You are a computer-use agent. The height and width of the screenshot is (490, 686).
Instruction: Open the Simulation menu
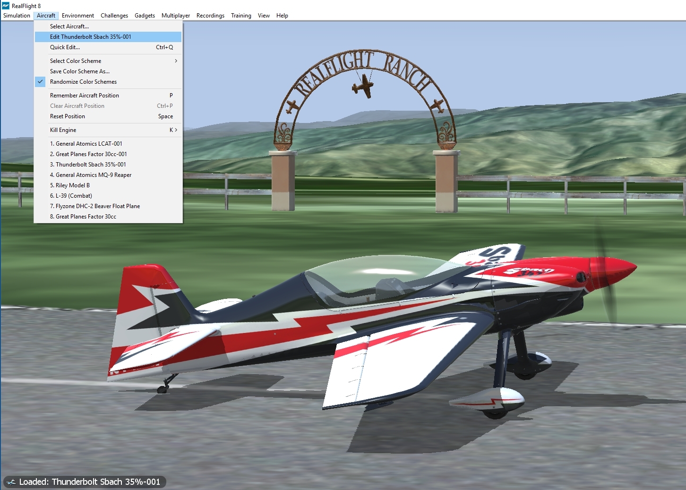(x=17, y=16)
